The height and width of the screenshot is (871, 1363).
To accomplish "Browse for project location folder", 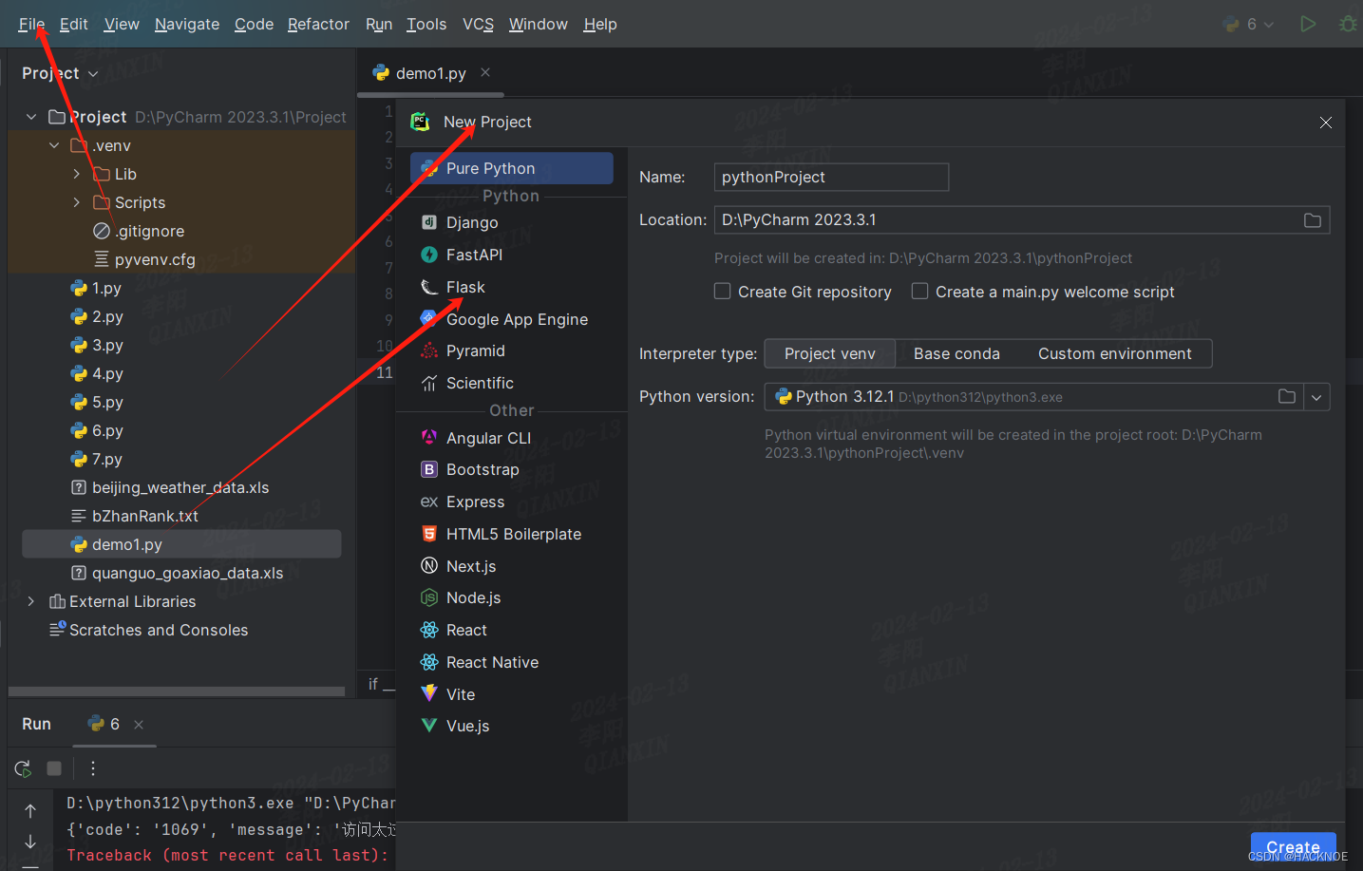I will [x=1312, y=220].
